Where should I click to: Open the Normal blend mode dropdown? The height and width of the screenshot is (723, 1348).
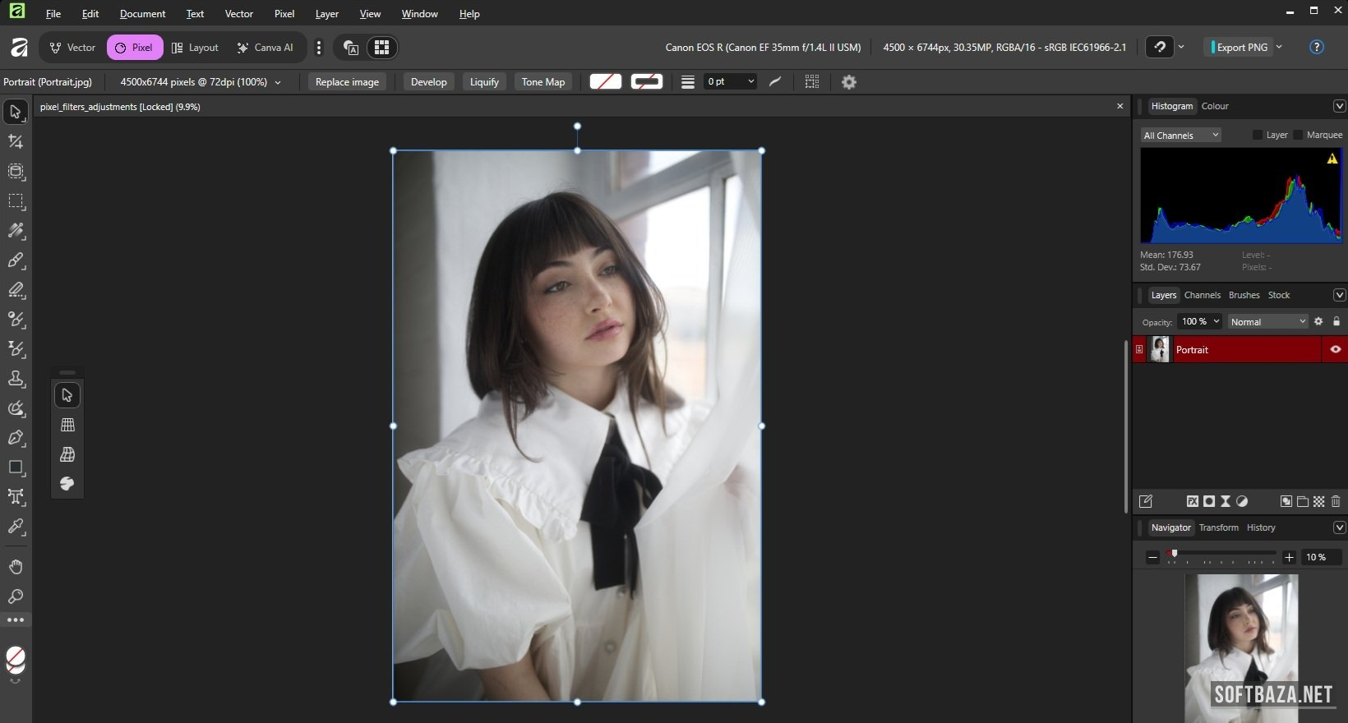[1267, 322]
